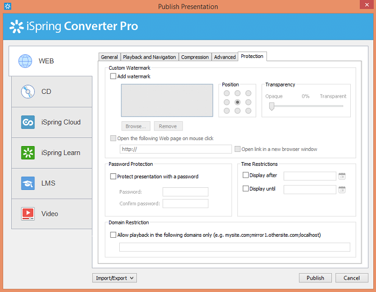
Task: Adjust the Transparency slider handle
Action: tap(272, 106)
